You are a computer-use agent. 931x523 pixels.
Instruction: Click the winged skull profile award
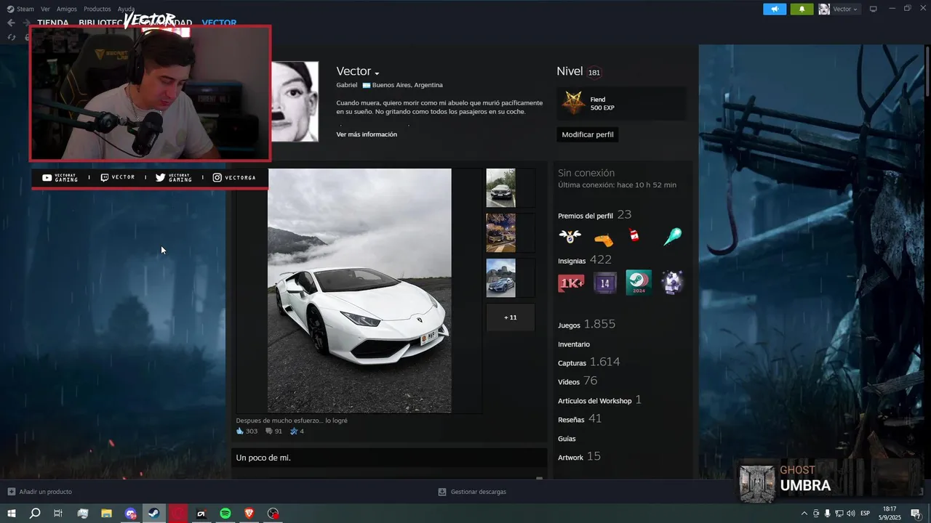click(570, 237)
